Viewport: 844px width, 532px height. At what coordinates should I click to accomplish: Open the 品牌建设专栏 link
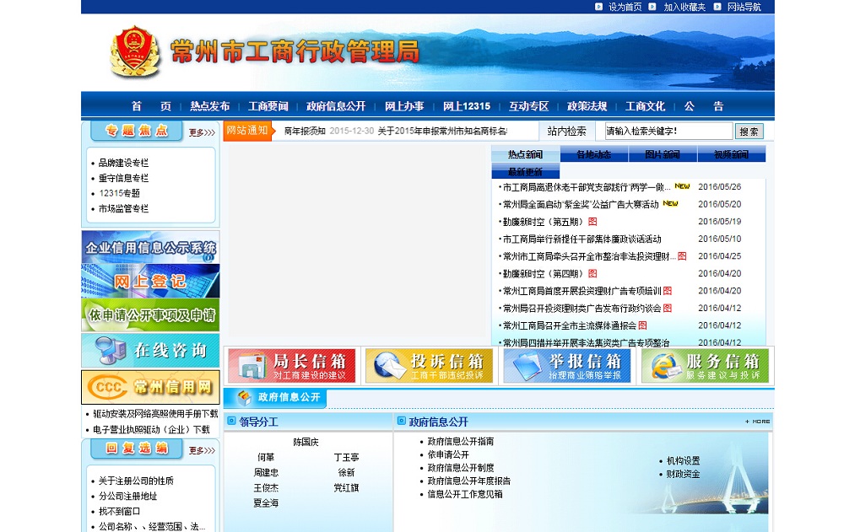pos(123,163)
